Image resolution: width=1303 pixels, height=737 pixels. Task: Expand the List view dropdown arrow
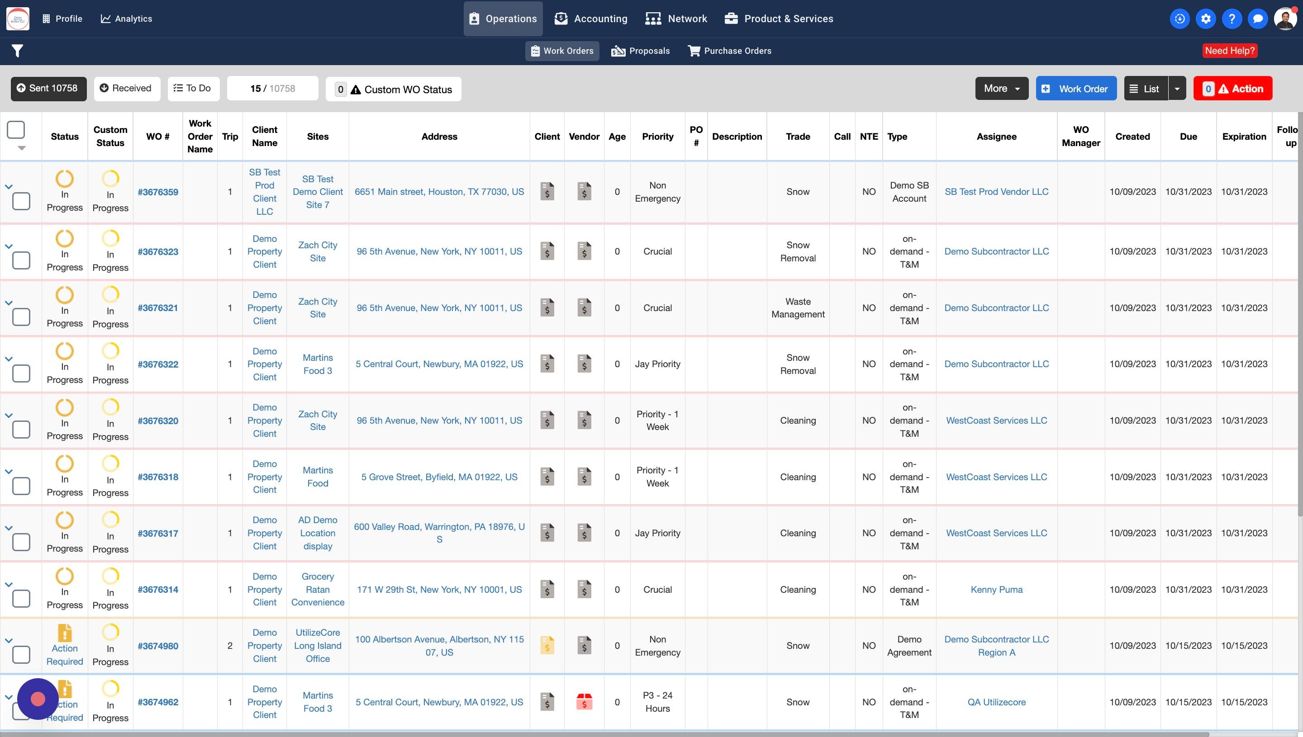click(x=1177, y=89)
